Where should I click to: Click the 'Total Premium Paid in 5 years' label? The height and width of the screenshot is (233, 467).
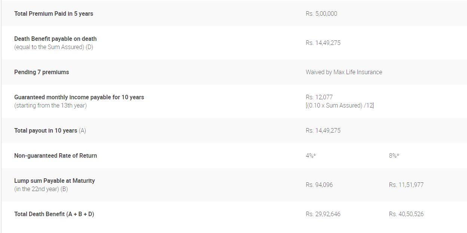[x=54, y=13]
